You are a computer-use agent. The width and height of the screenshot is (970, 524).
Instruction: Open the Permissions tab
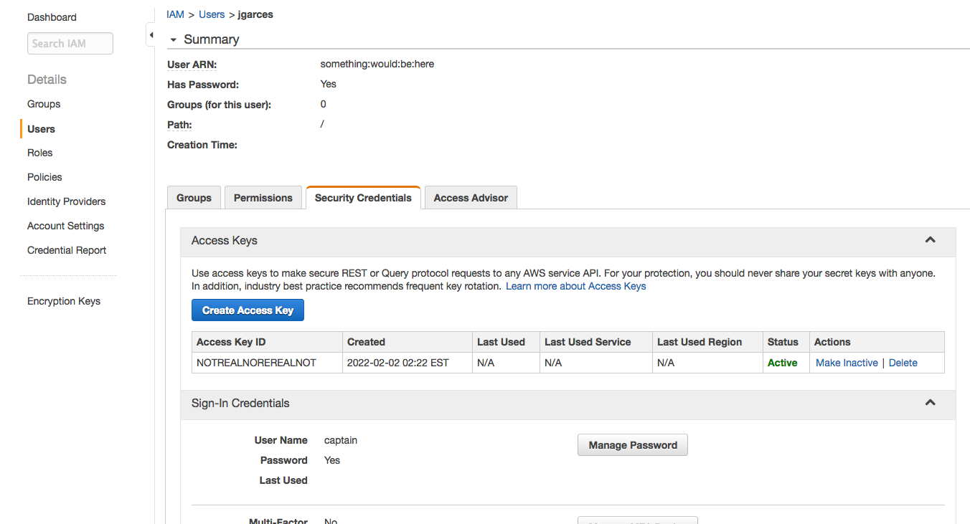click(x=263, y=198)
